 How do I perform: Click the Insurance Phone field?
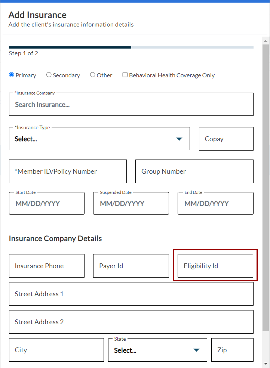point(47,266)
